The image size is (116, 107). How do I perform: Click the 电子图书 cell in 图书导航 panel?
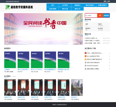(104, 29)
